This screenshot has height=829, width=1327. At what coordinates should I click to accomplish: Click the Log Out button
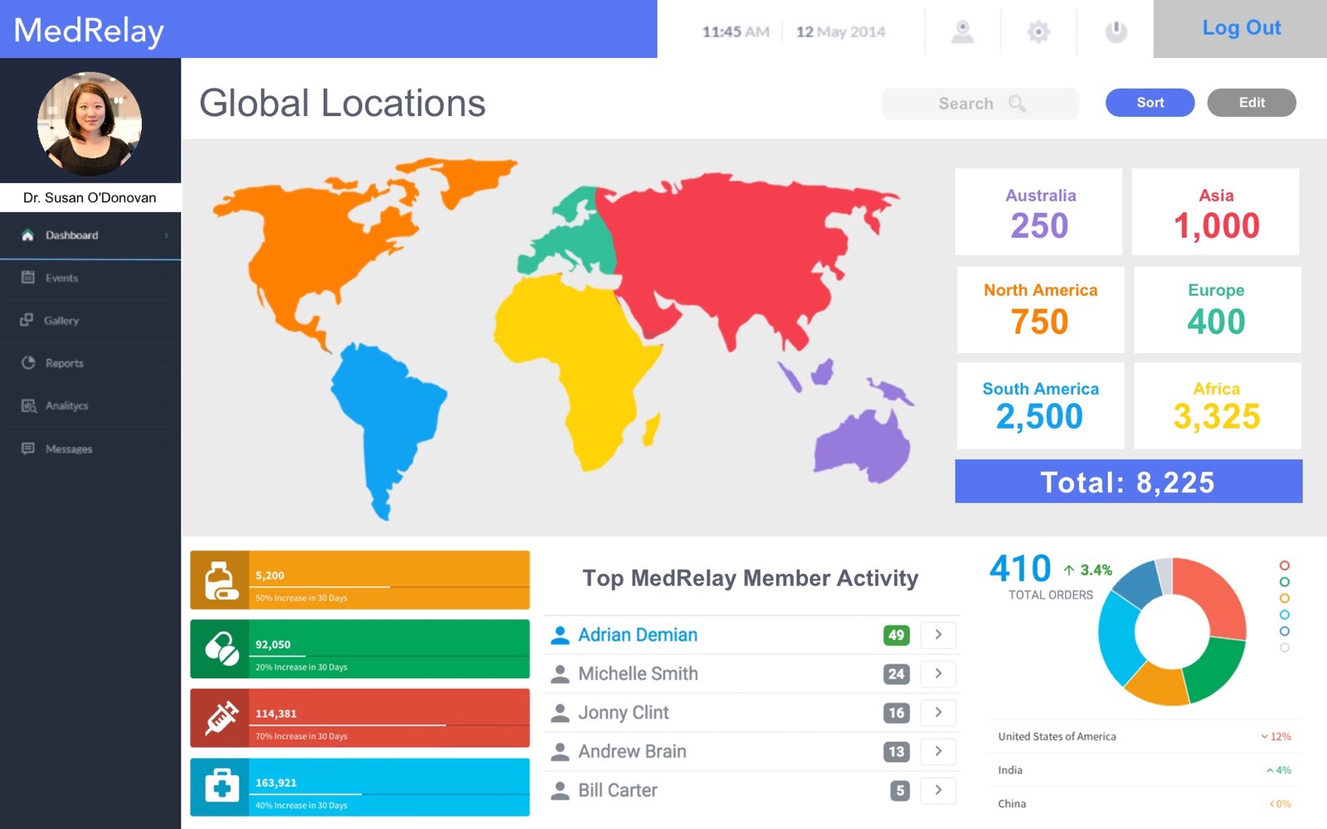[x=1241, y=29]
